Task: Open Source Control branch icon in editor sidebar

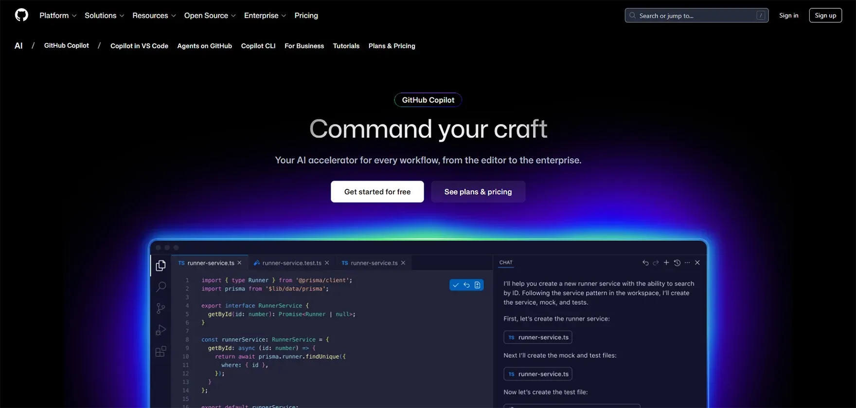Action: (160, 308)
